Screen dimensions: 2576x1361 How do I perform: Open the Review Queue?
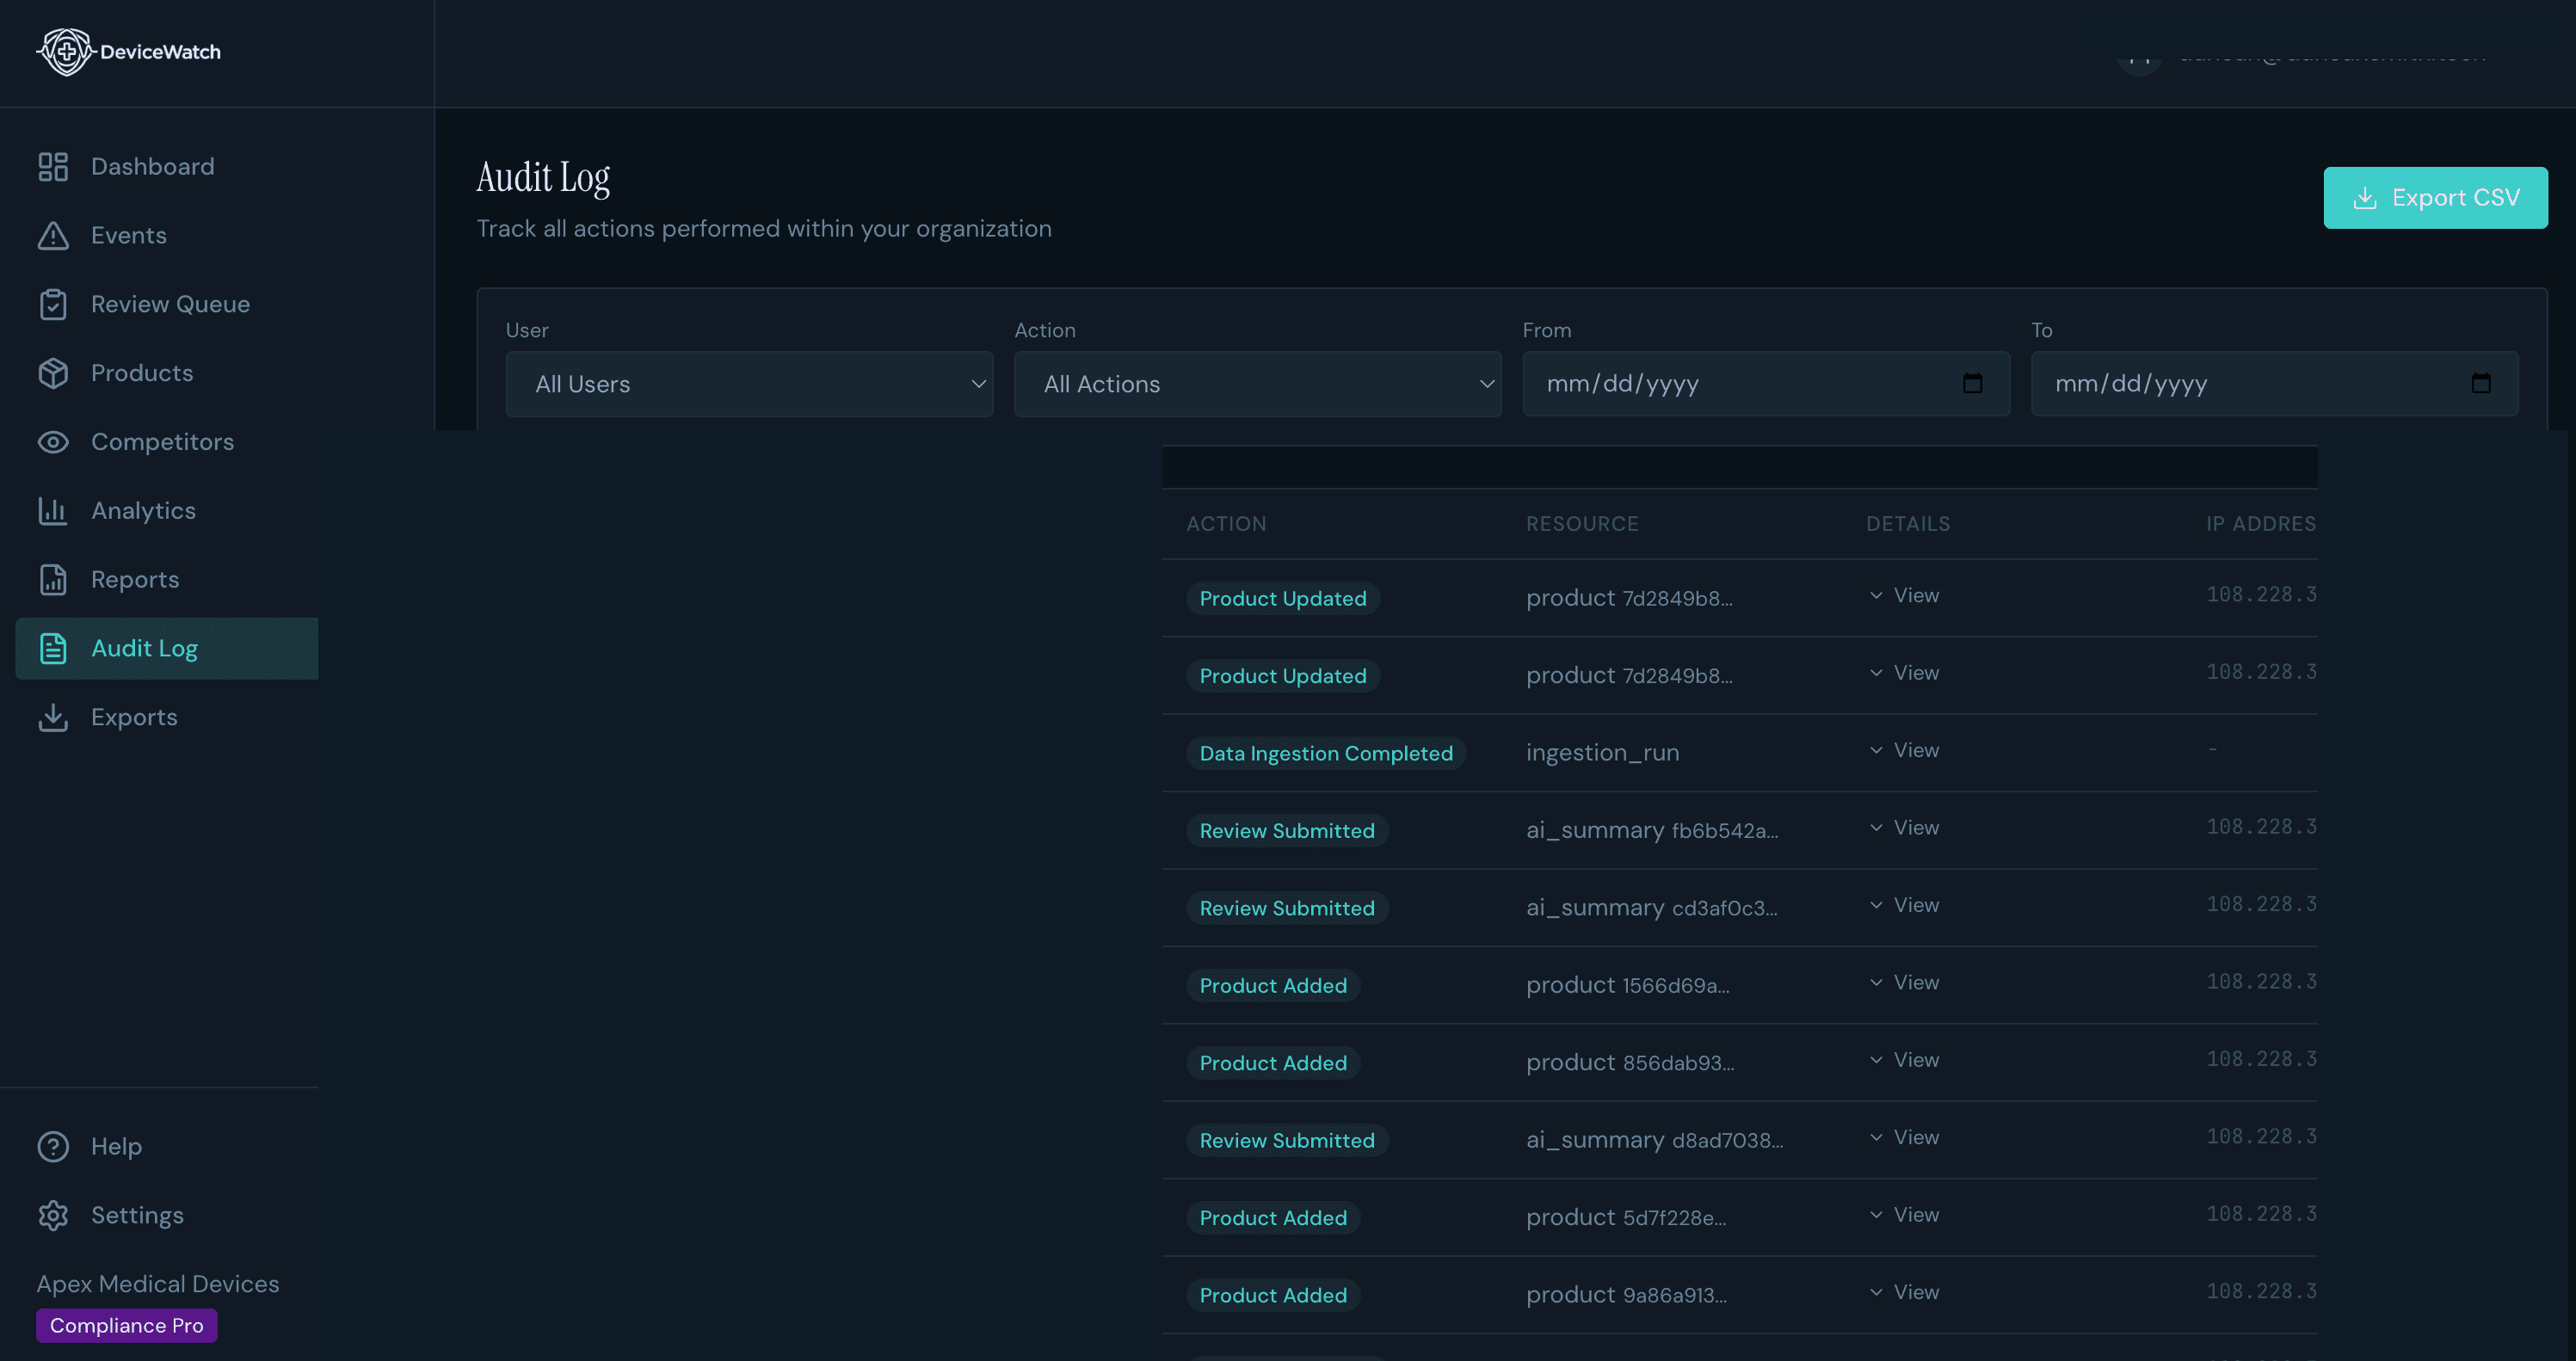(x=171, y=303)
